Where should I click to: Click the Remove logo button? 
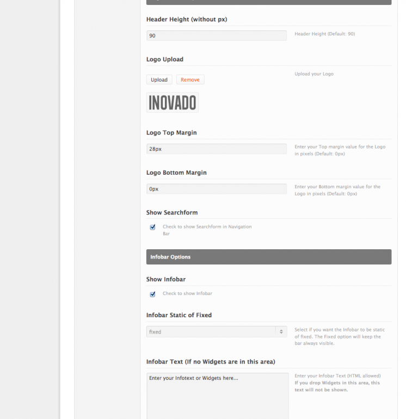click(190, 79)
